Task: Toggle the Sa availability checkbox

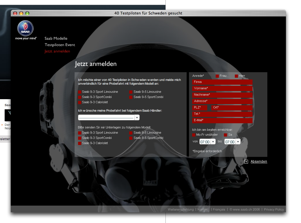Action: coord(226,135)
